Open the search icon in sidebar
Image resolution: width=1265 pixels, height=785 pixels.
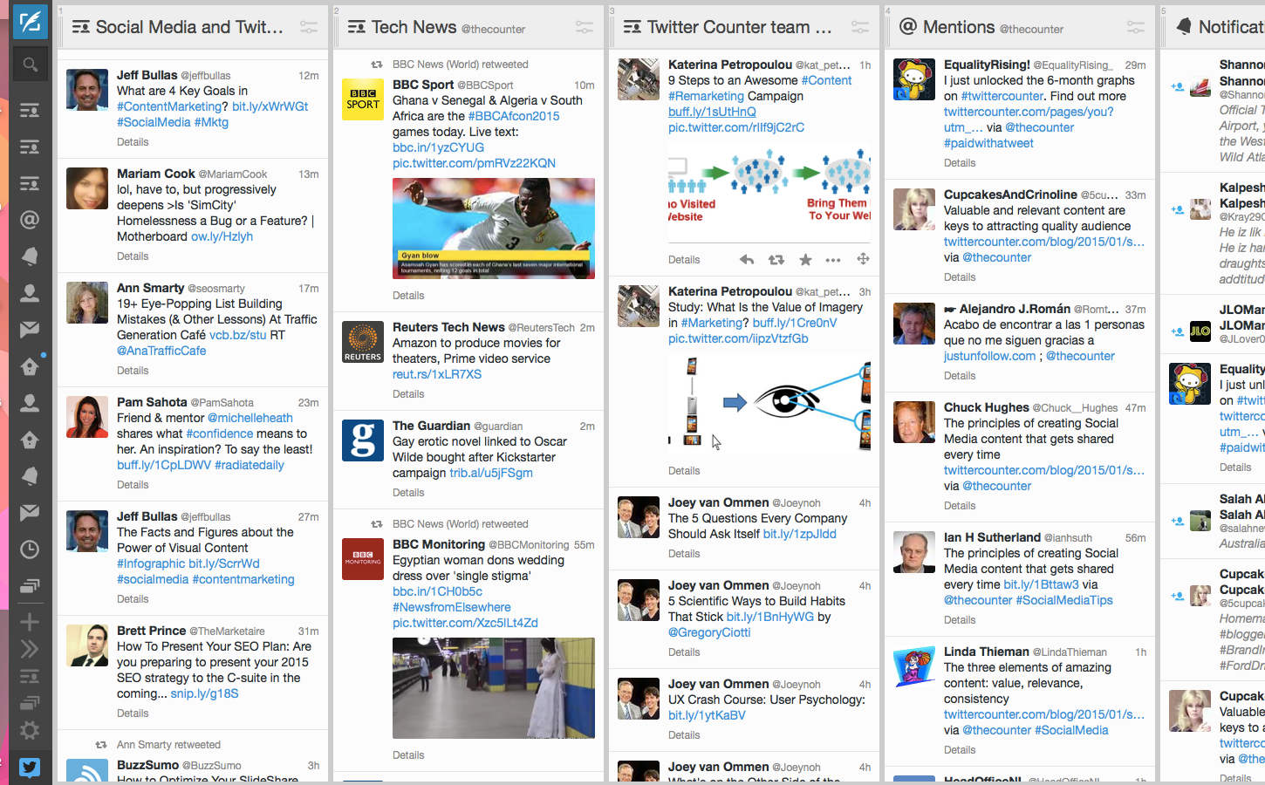[x=30, y=65]
